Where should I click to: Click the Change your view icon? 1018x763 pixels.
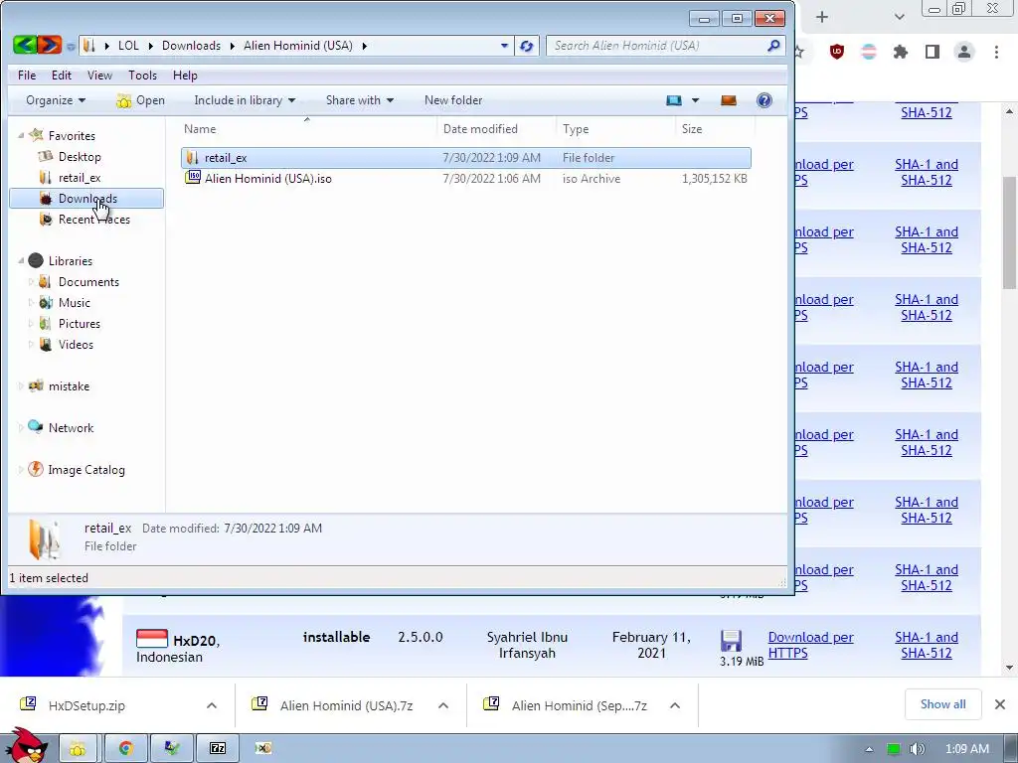tap(674, 100)
